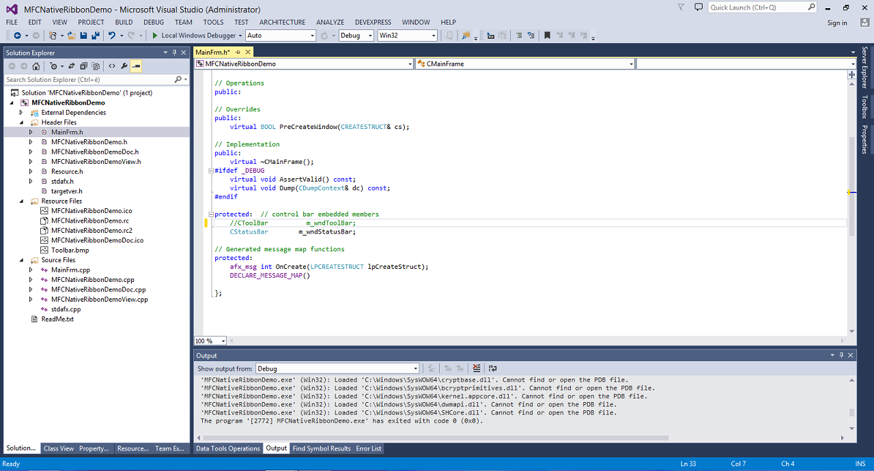Open the DEVEXPRESS menu

click(x=374, y=23)
